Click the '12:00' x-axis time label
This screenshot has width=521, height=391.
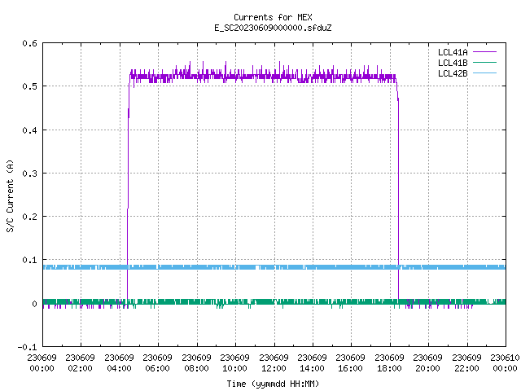(x=274, y=368)
